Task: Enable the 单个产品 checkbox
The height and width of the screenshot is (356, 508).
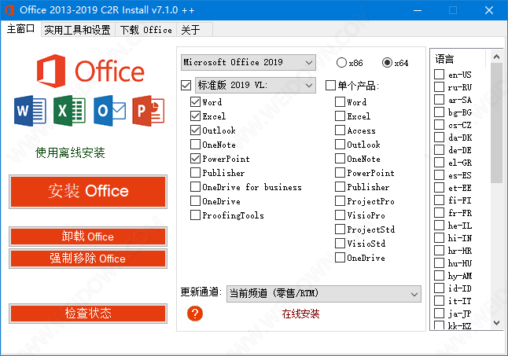Action: [330, 86]
